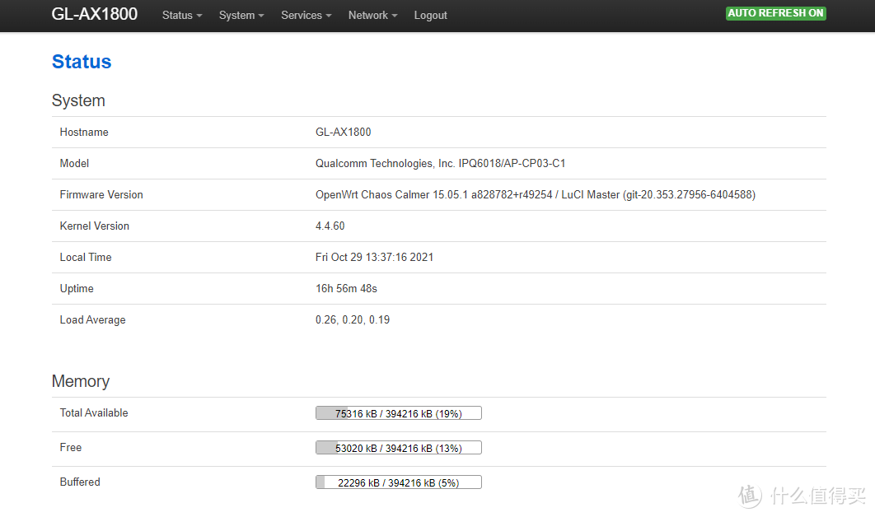The width and height of the screenshot is (875, 517).
Task: Click the Free memory usage bar
Action: tap(398, 447)
